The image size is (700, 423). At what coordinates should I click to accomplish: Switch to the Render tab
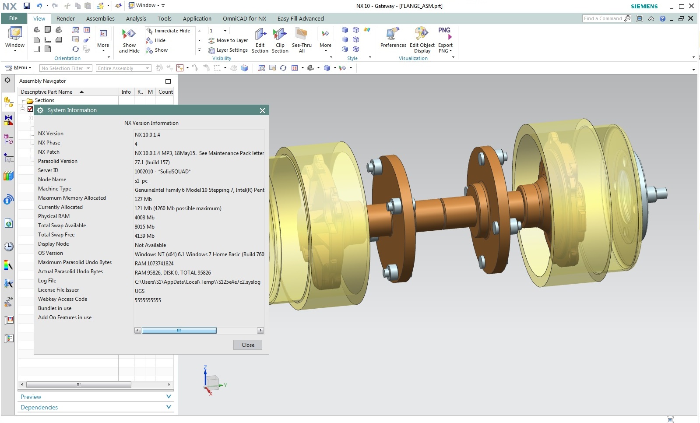tap(66, 18)
